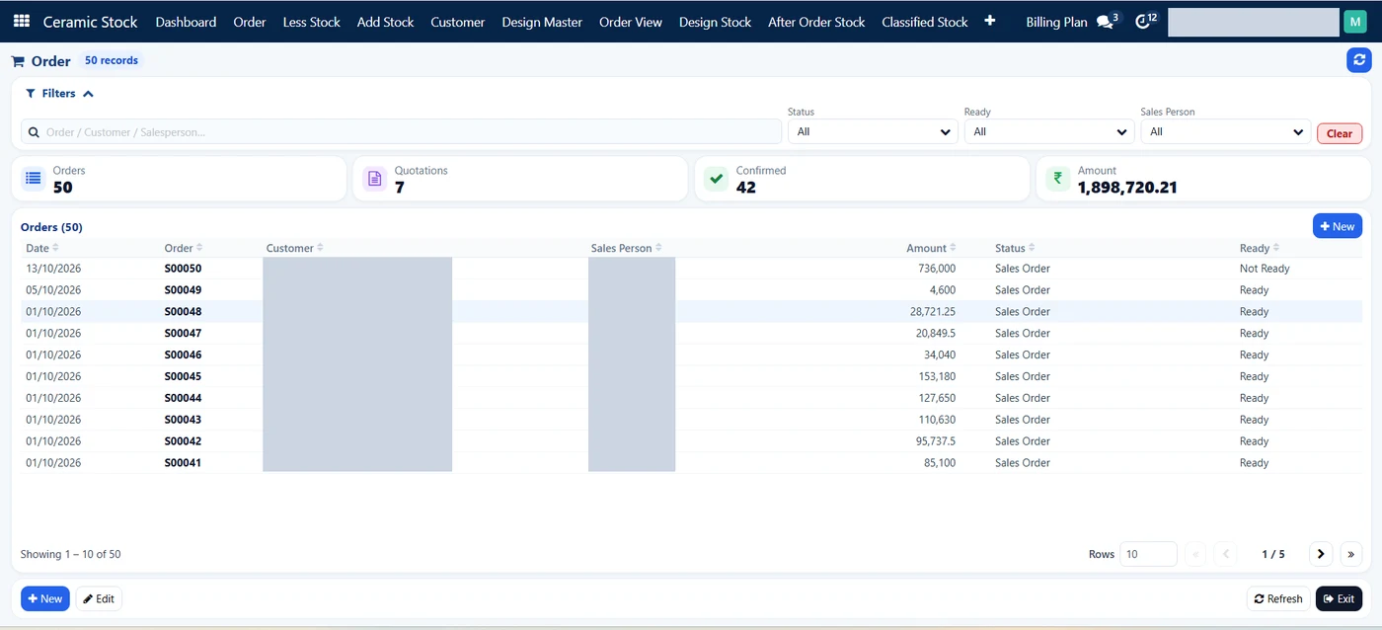Image resolution: width=1382 pixels, height=630 pixels.
Task: Open the Status filter dropdown
Action: [x=873, y=131]
